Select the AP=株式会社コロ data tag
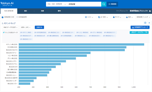The width and height of the screenshot is (152, 92). [54, 33]
